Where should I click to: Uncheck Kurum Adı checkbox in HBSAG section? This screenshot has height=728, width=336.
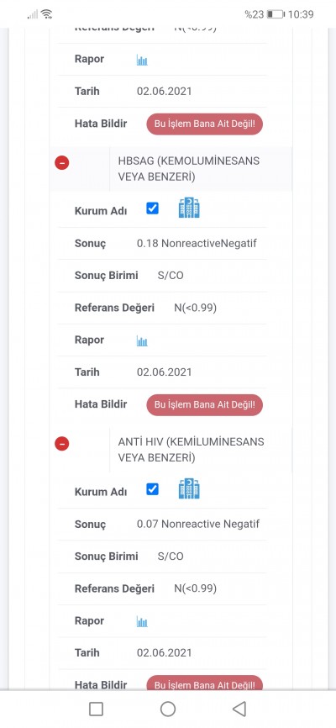pyautogui.click(x=152, y=208)
